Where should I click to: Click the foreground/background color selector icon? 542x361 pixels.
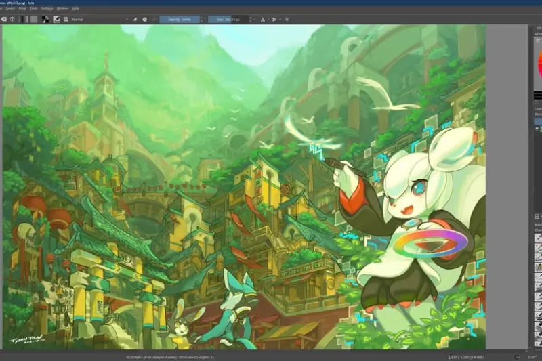[45, 20]
